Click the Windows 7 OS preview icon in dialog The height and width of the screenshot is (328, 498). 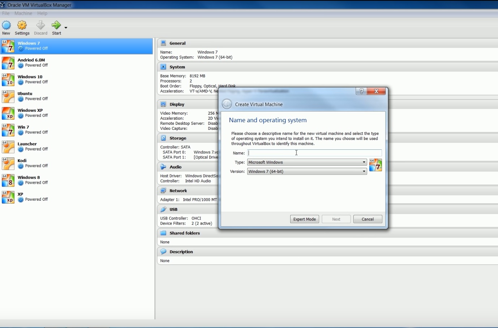click(375, 165)
